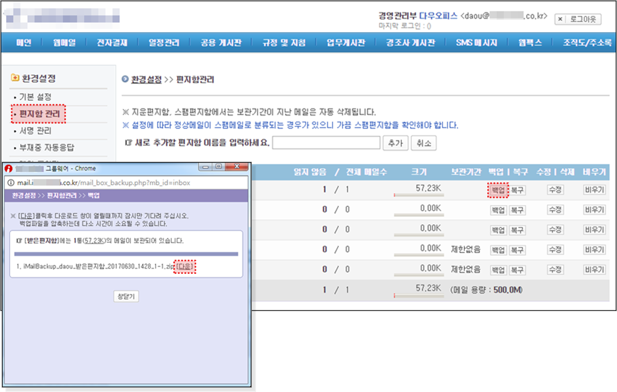Click 비우기 in the first mailbox row
617x392 pixels.
(594, 190)
